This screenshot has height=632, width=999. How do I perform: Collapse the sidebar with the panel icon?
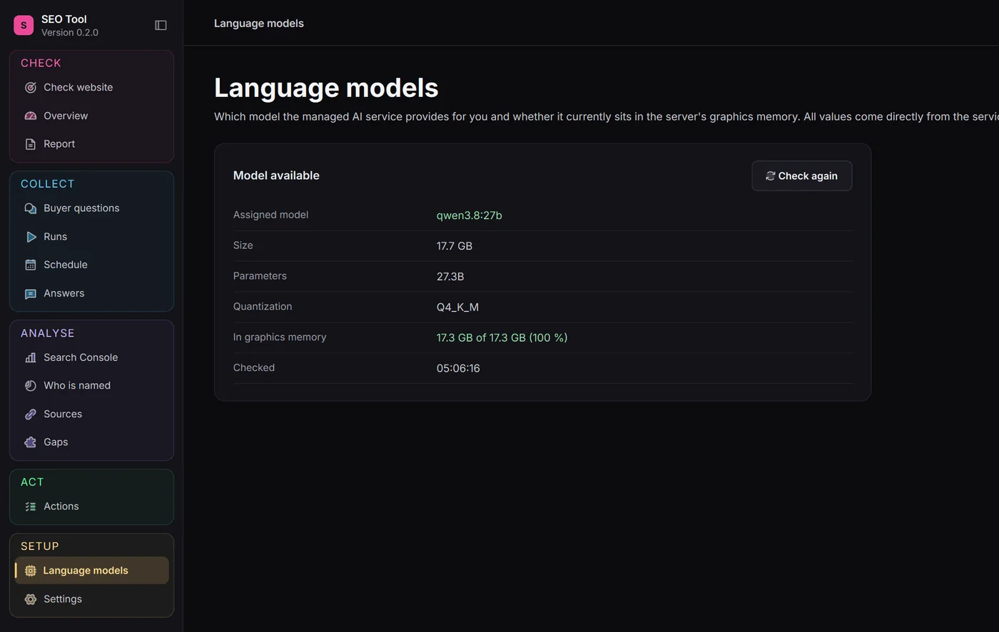click(161, 25)
